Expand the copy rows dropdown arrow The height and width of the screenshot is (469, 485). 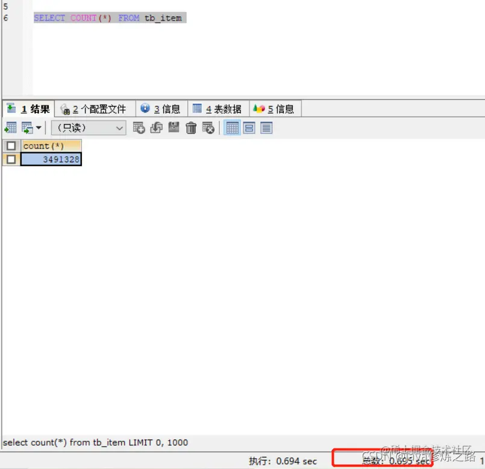(39, 128)
